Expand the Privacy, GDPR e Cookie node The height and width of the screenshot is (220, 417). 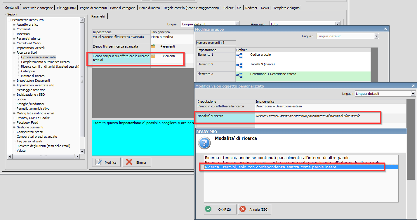(14, 118)
